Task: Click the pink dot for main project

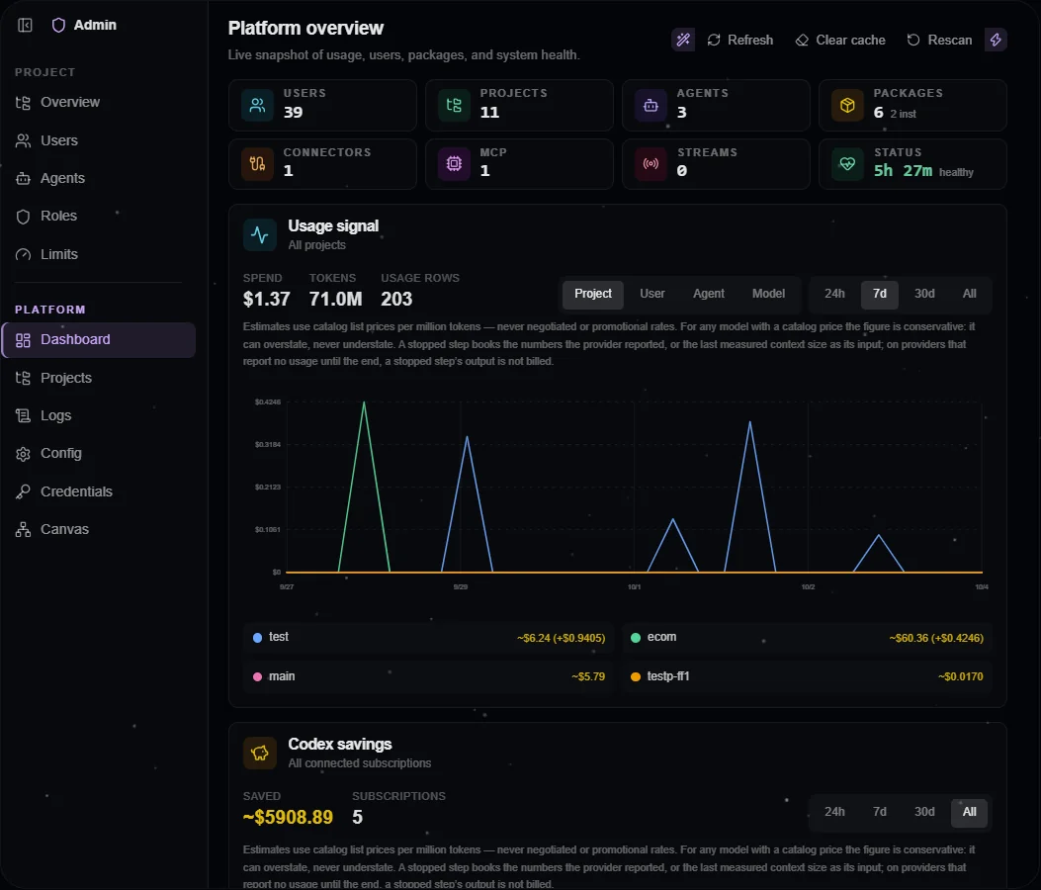Action: click(258, 676)
